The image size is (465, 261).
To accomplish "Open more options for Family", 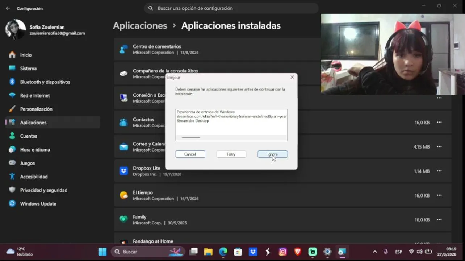I will click(439, 220).
